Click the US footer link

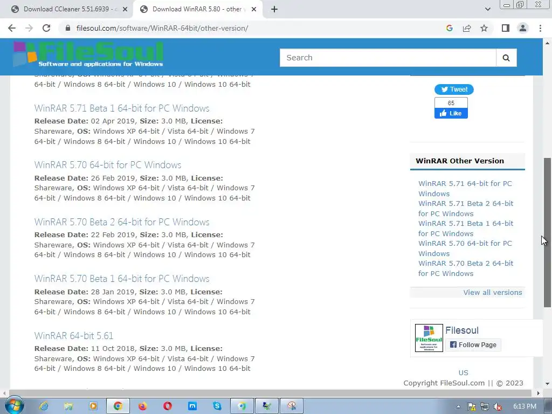[463, 373]
